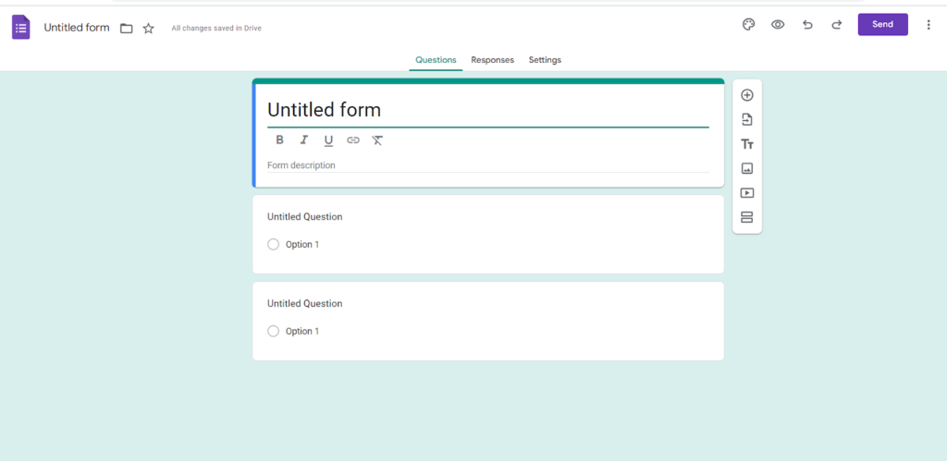Select Option 1 radio in second question

pos(273,331)
